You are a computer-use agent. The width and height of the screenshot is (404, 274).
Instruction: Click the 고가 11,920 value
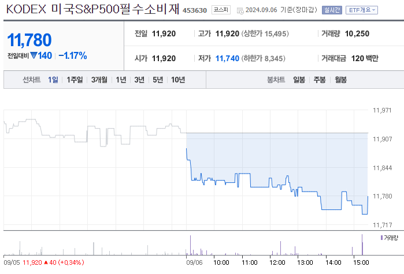point(227,33)
